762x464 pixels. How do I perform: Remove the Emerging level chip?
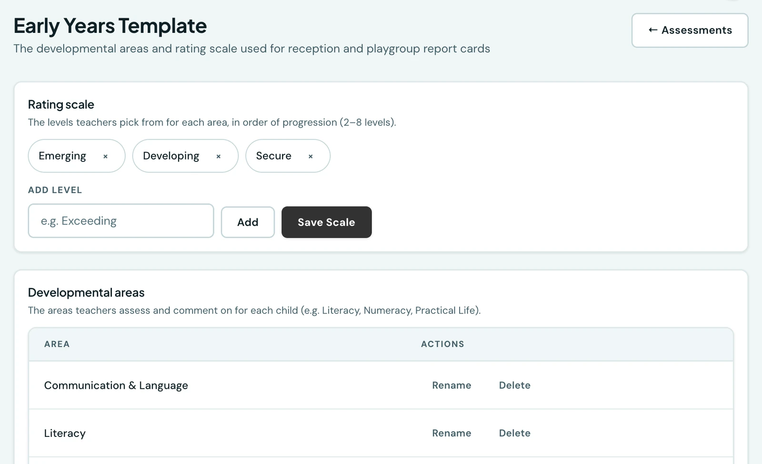[x=105, y=156]
